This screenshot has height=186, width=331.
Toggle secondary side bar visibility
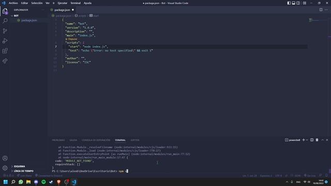298,3
